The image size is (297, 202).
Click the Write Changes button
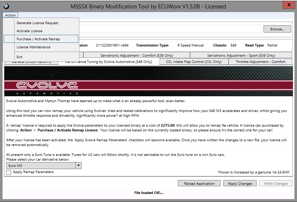[276, 183]
